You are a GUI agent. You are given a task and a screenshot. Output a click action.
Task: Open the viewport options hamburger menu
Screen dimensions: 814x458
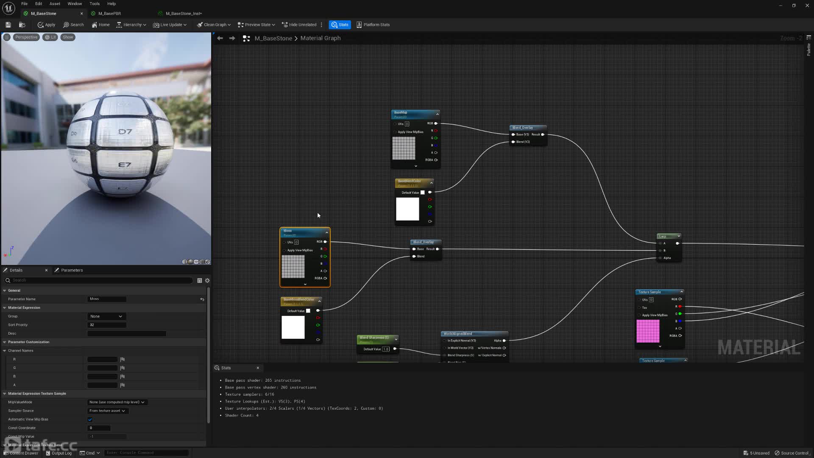click(x=7, y=37)
